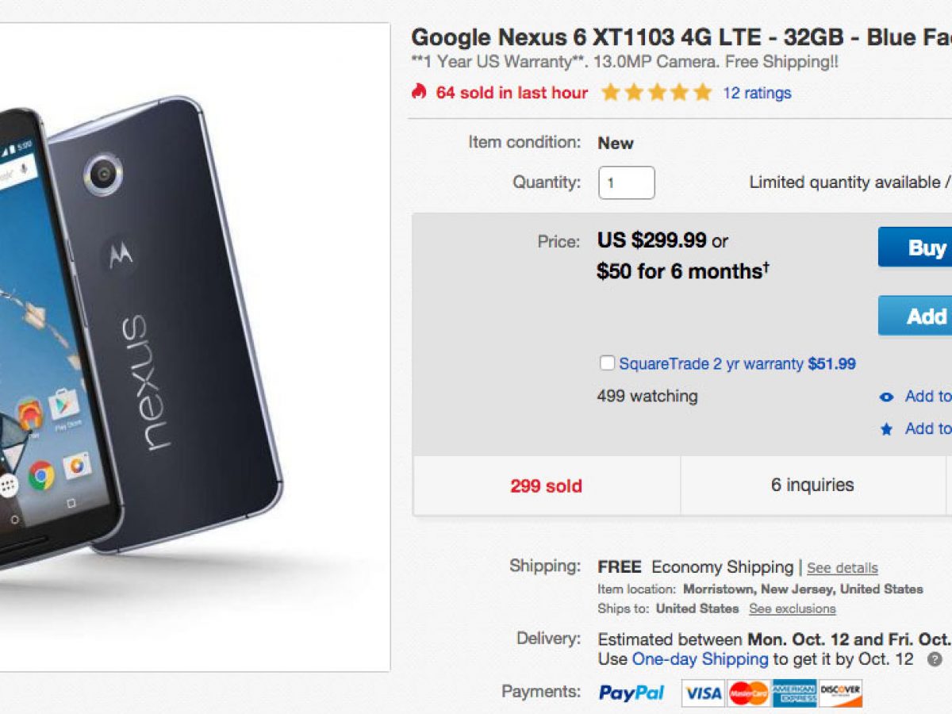Image resolution: width=952 pixels, height=714 pixels.
Task: Click the PayPal payment logo
Action: pos(631,693)
